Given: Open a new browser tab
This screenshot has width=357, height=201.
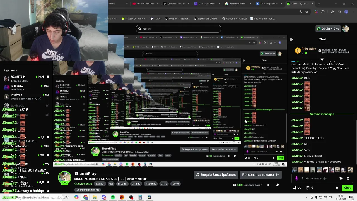Looking at the screenshot, I should (319, 4).
